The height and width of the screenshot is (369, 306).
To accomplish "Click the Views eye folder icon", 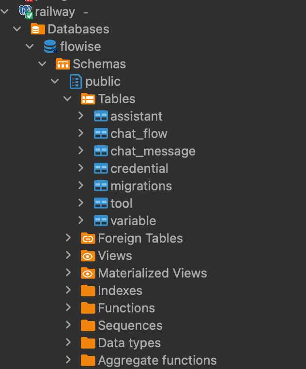I will point(88,256).
